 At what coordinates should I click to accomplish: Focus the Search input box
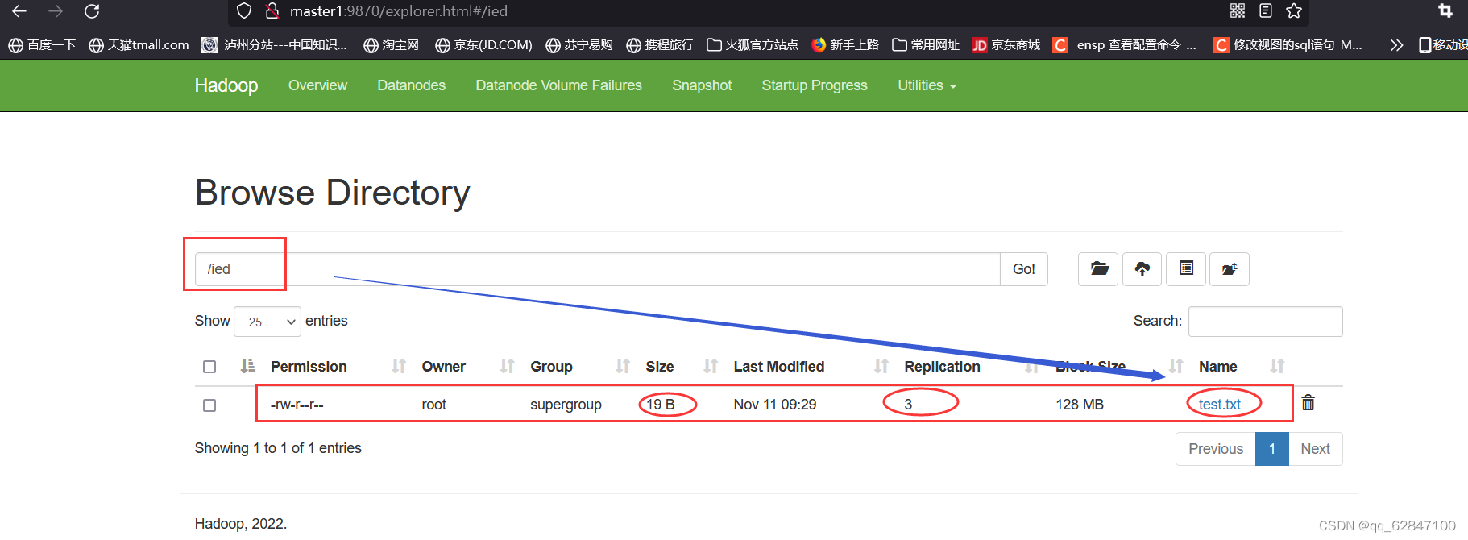(x=1265, y=321)
